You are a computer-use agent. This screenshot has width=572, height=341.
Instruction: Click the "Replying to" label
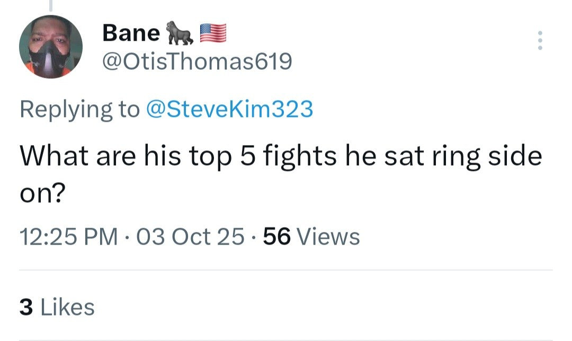click(79, 109)
